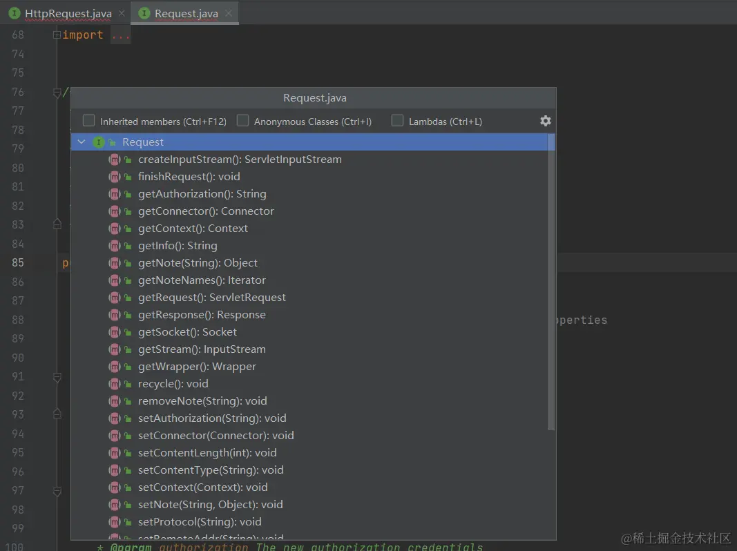Switch to HttpRequest.java tab
Viewport: 737px width, 551px height.
point(68,14)
